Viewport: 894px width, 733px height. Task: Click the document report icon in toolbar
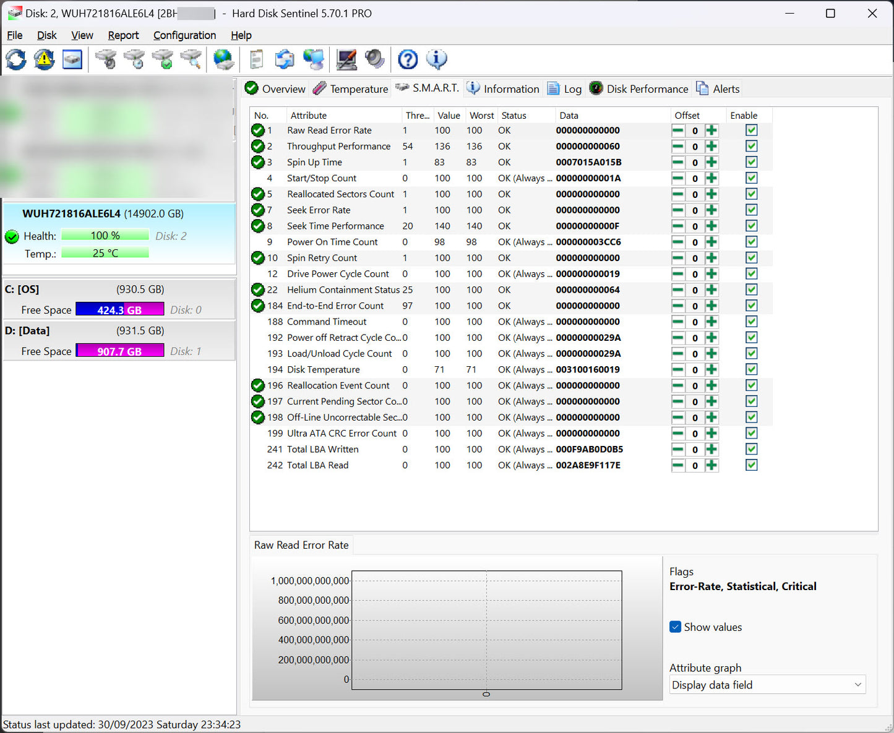[256, 60]
